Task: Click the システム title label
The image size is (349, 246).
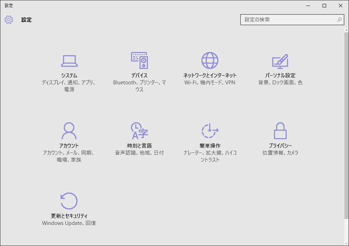Action: (69, 75)
